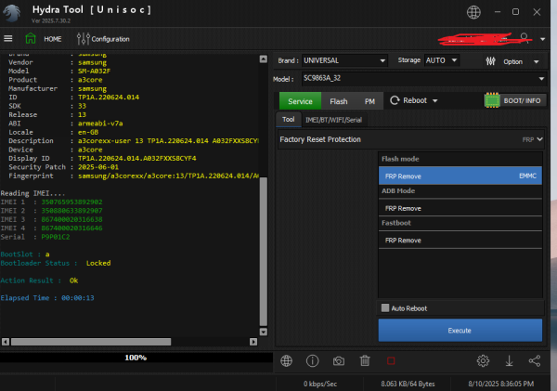Select Flash mode FRP Remove EMMC
Screen dimensions: 557x391
tap(460, 176)
